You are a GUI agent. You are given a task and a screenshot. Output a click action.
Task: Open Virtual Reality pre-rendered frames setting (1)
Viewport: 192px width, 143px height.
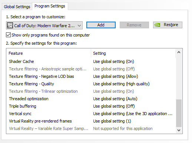(x=112, y=121)
